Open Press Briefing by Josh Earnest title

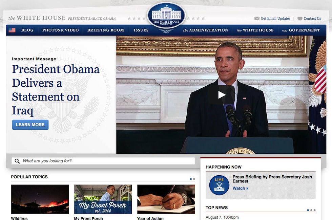pos(272,179)
